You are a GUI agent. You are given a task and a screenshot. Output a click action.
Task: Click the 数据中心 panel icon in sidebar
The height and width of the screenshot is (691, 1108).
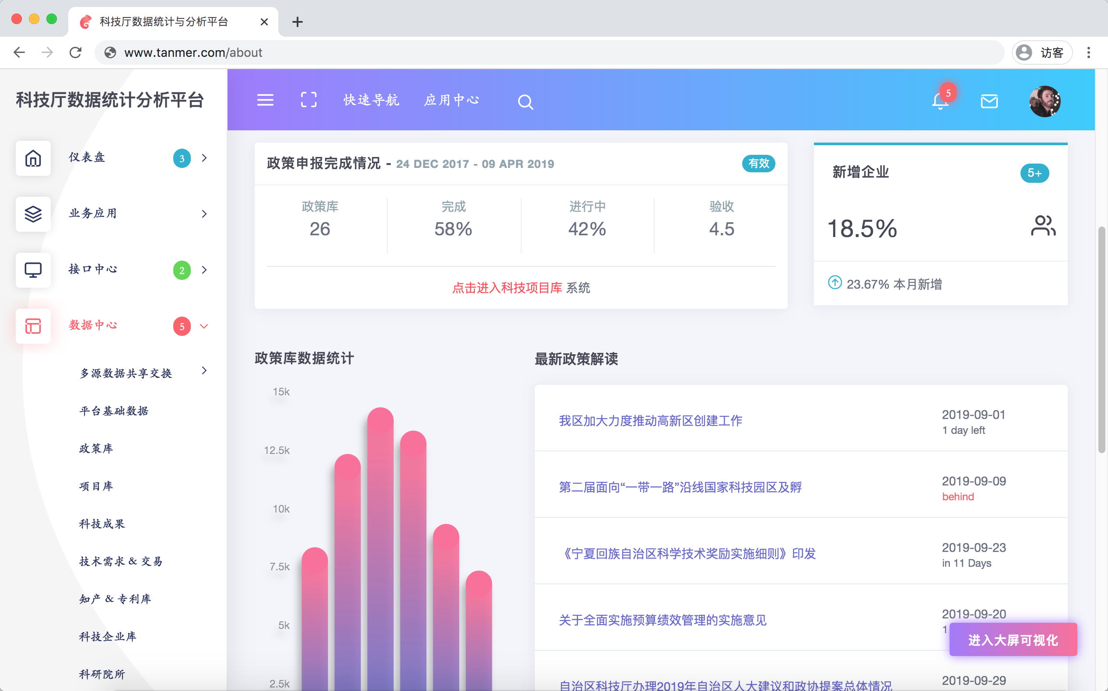33,326
